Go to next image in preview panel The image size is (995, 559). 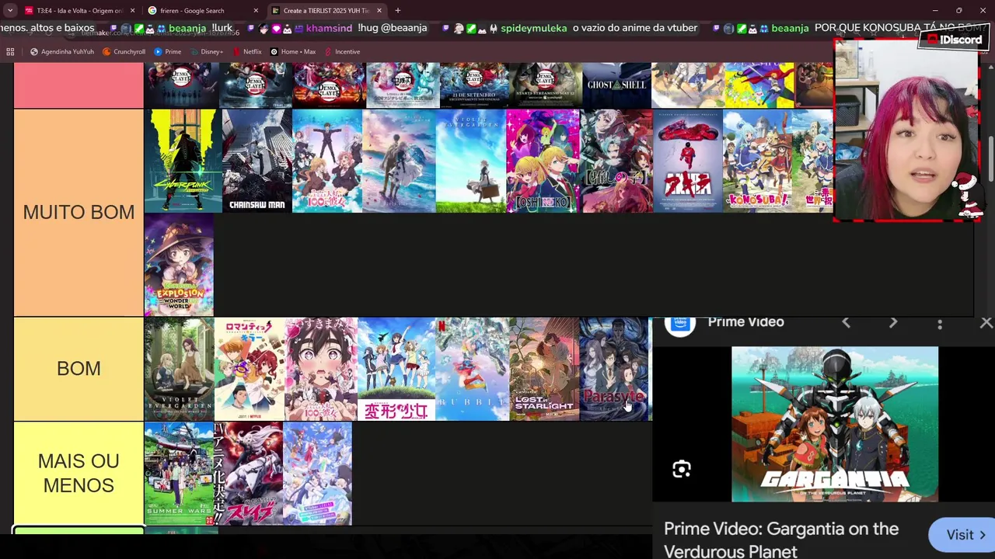[893, 323]
